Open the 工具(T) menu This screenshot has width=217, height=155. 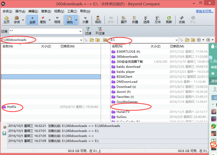tap(72, 11)
